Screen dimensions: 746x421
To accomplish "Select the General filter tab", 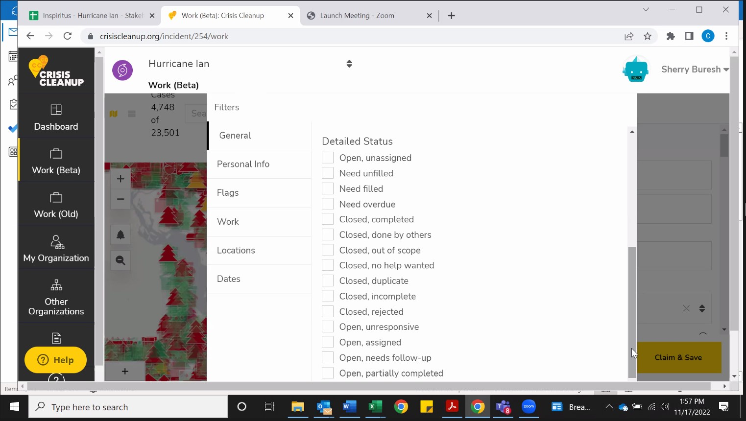I will (259, 136).
